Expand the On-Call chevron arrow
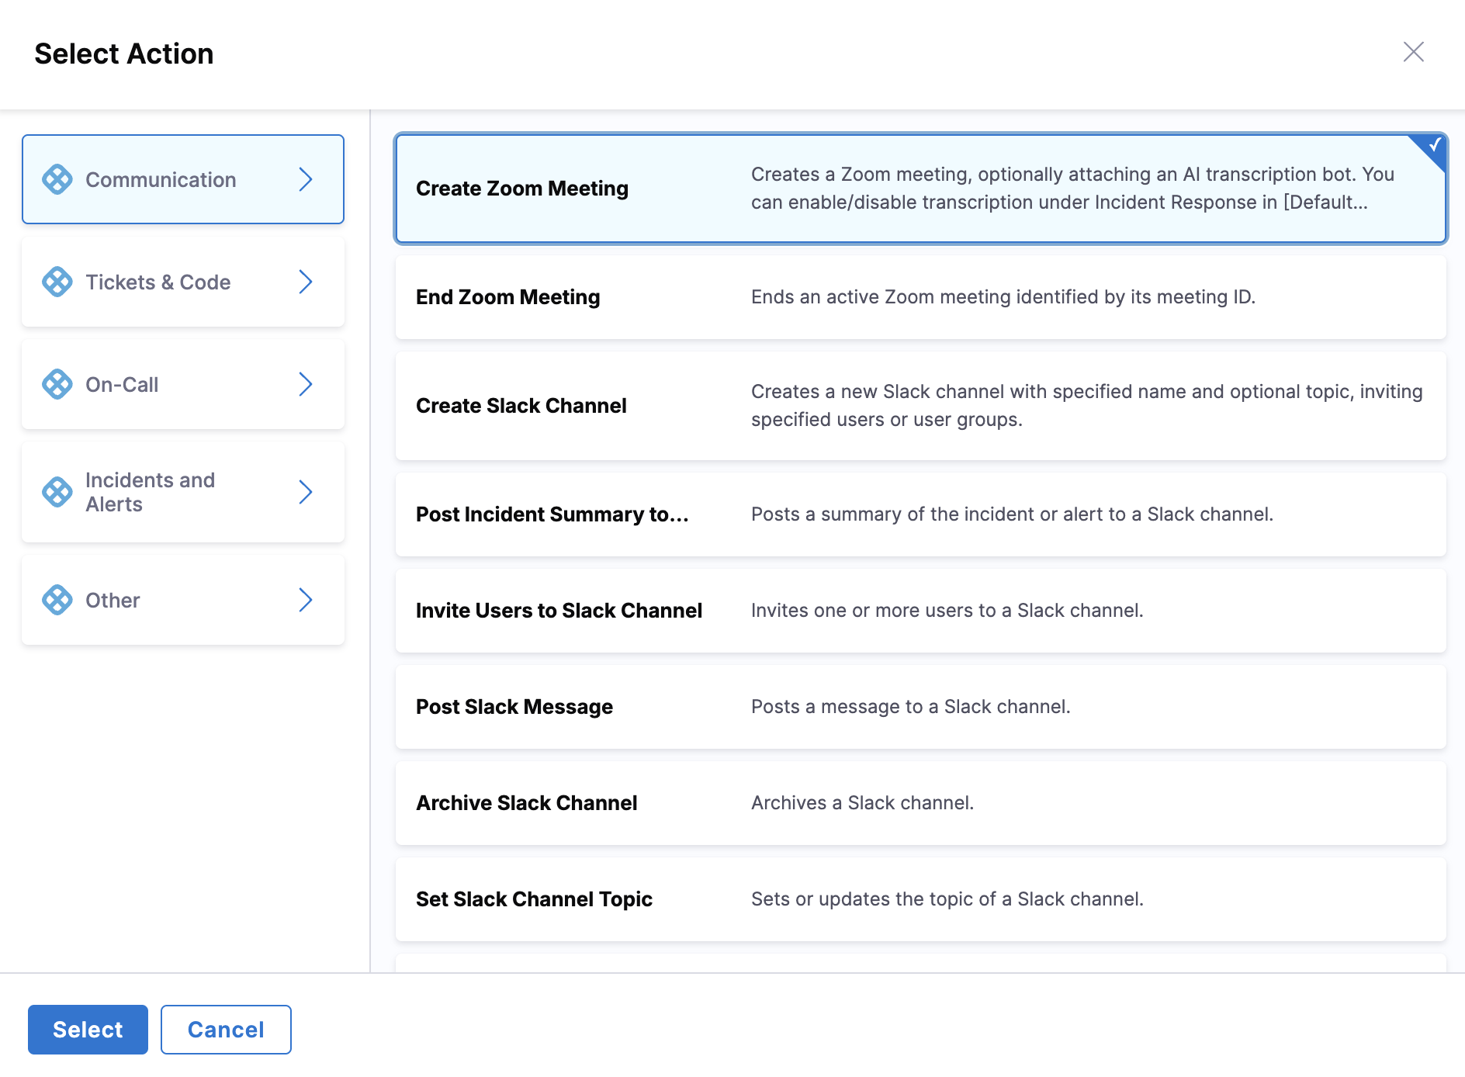 (306, 384)
